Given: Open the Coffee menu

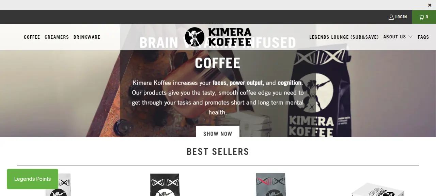Looking at the screenshot, I should 32,37.
